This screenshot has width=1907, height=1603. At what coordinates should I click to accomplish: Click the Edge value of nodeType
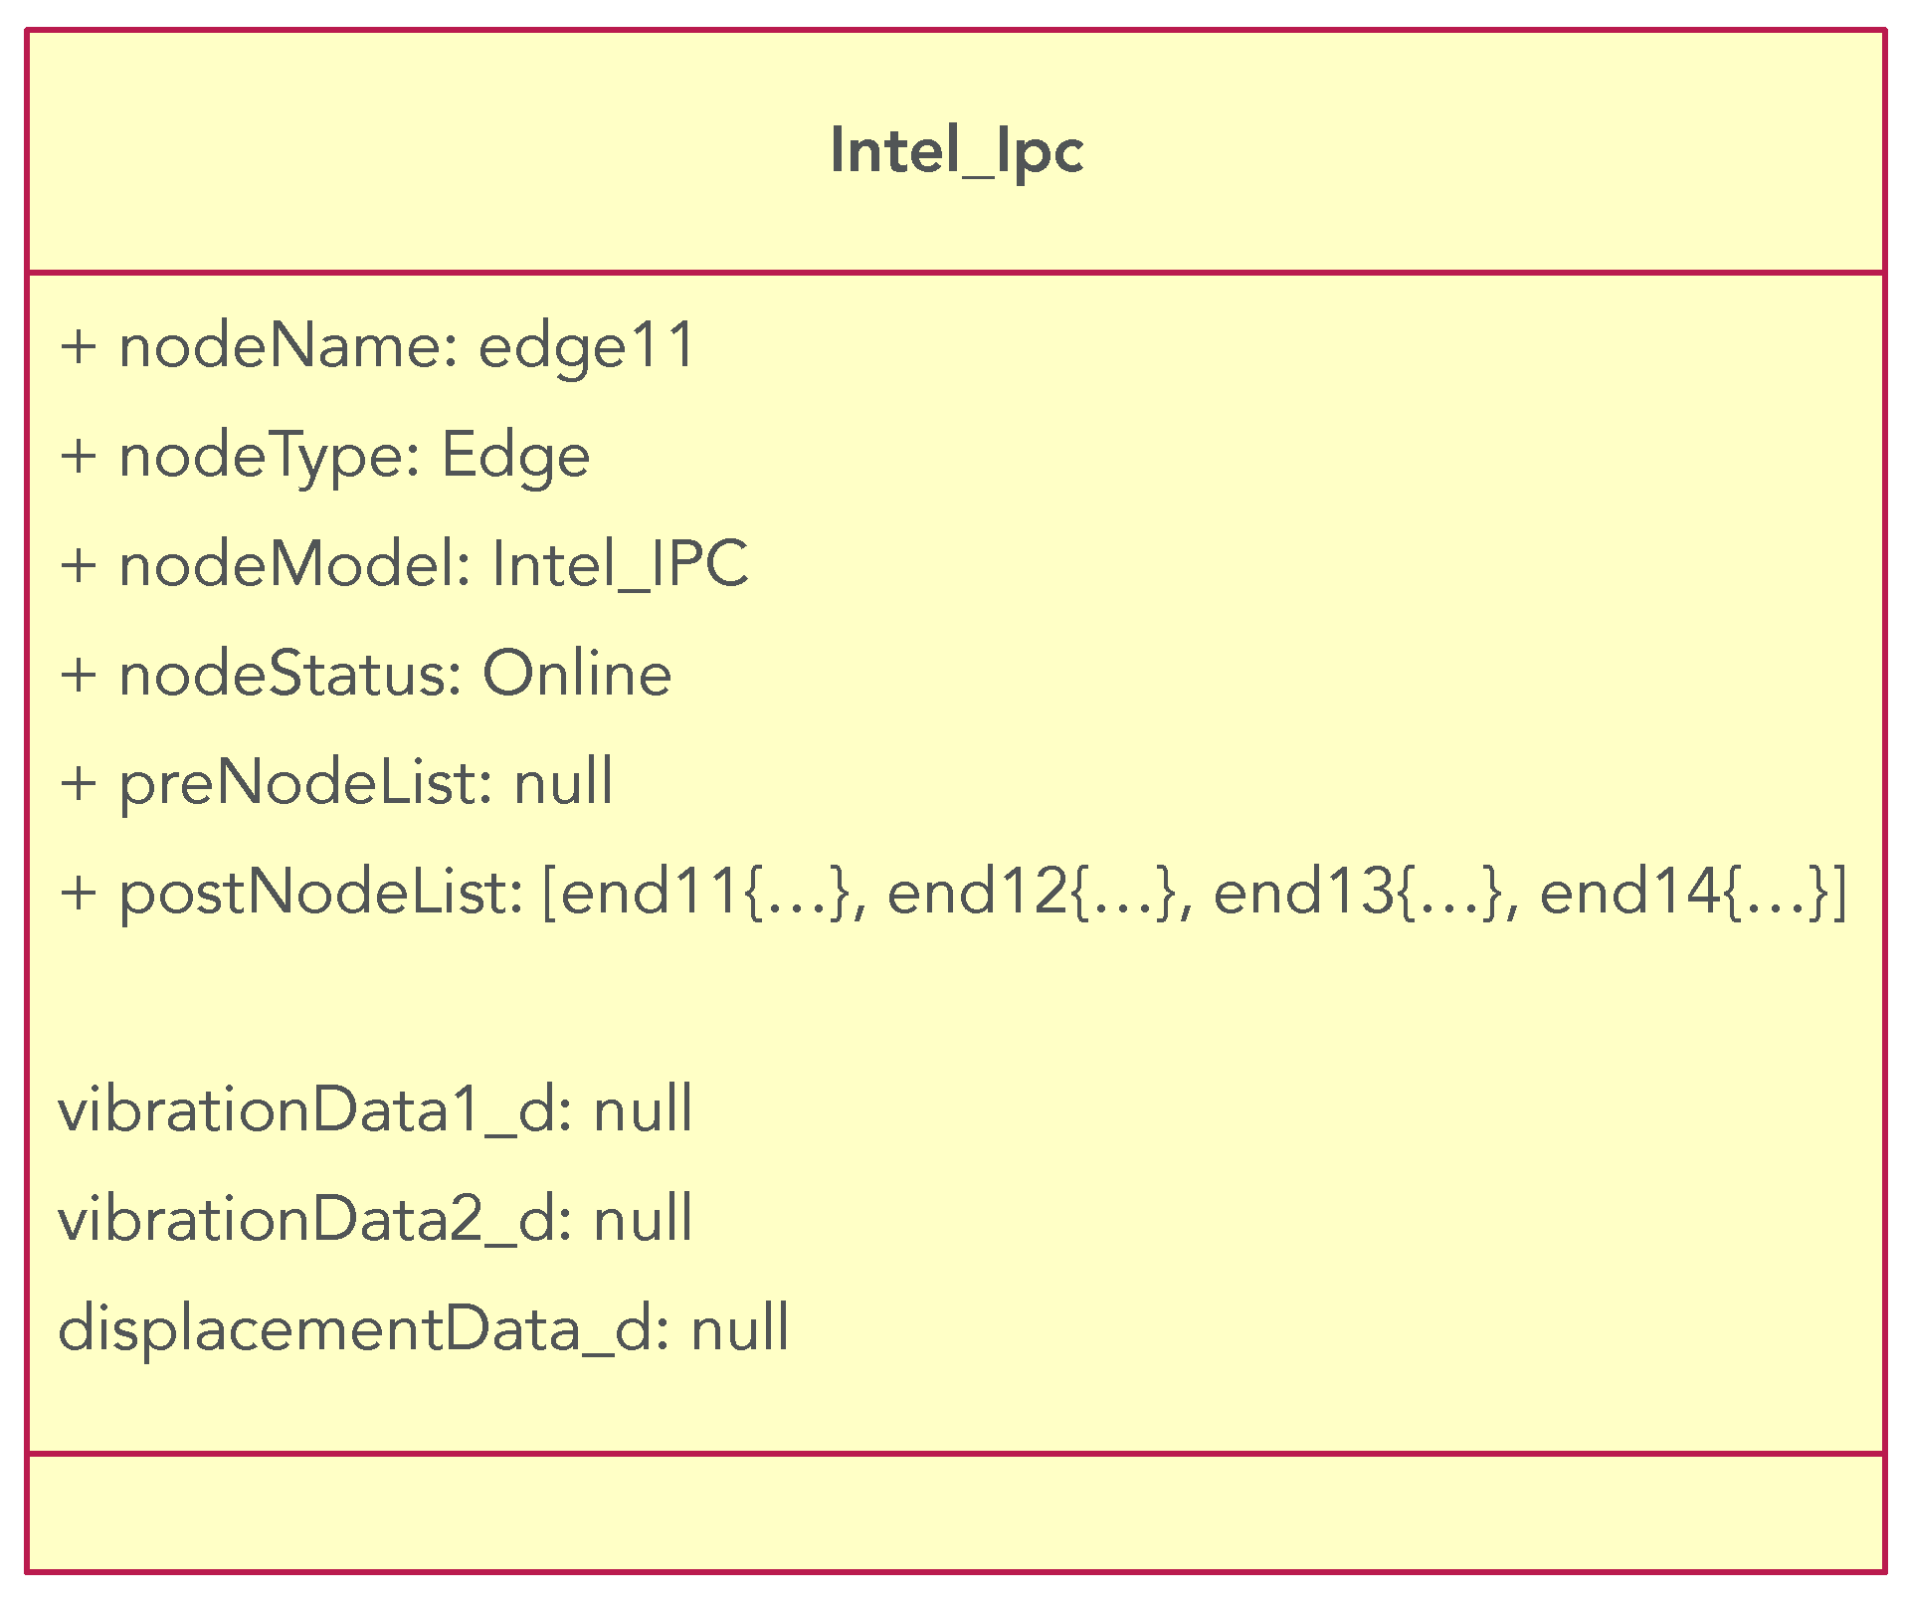point(515,457)
